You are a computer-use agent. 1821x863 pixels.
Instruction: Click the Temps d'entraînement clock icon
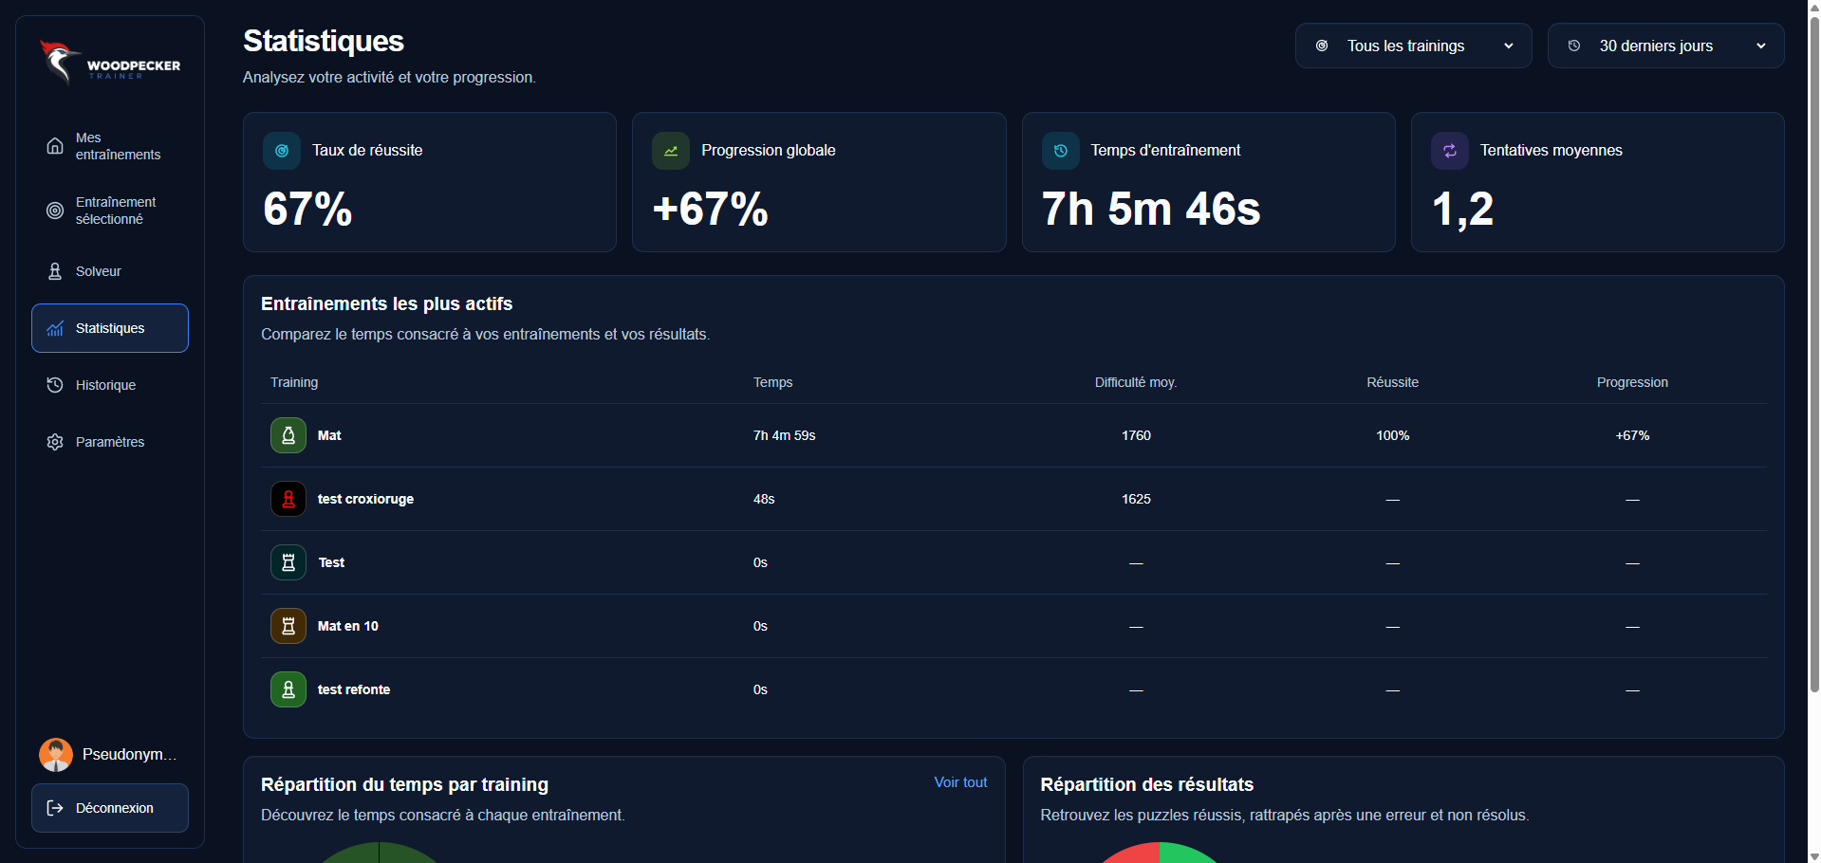[x=1061, y=151]
